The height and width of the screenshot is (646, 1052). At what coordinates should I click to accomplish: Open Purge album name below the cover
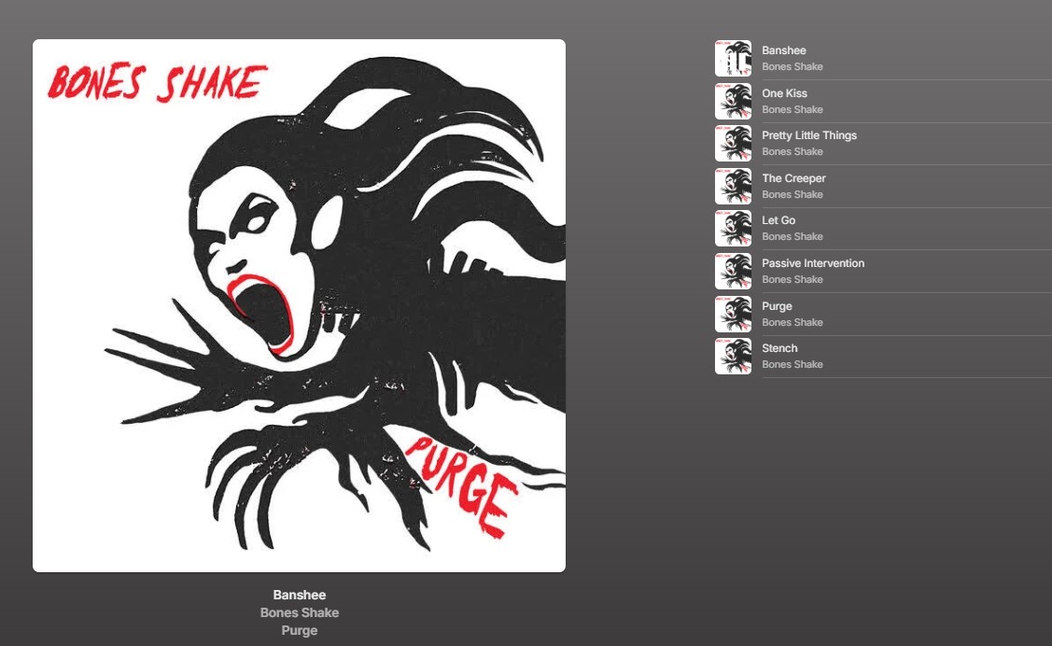[299, 630]
